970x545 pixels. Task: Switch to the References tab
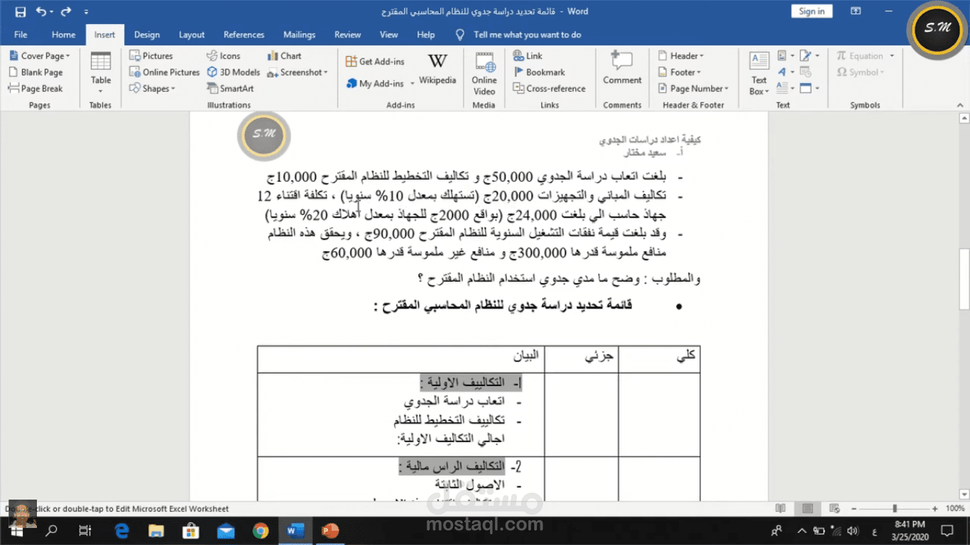coord(244,35)
